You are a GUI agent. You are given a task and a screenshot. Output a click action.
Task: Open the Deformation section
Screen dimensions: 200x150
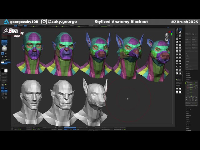pyautogui.click(x=188, y=115)
